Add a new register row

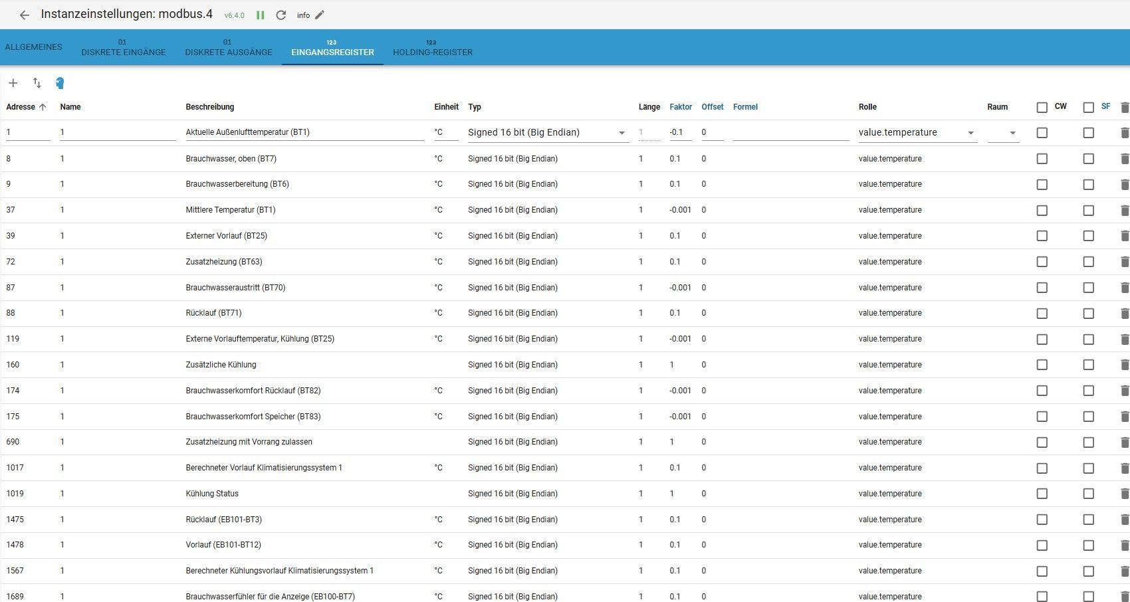[x=13, y=83]
